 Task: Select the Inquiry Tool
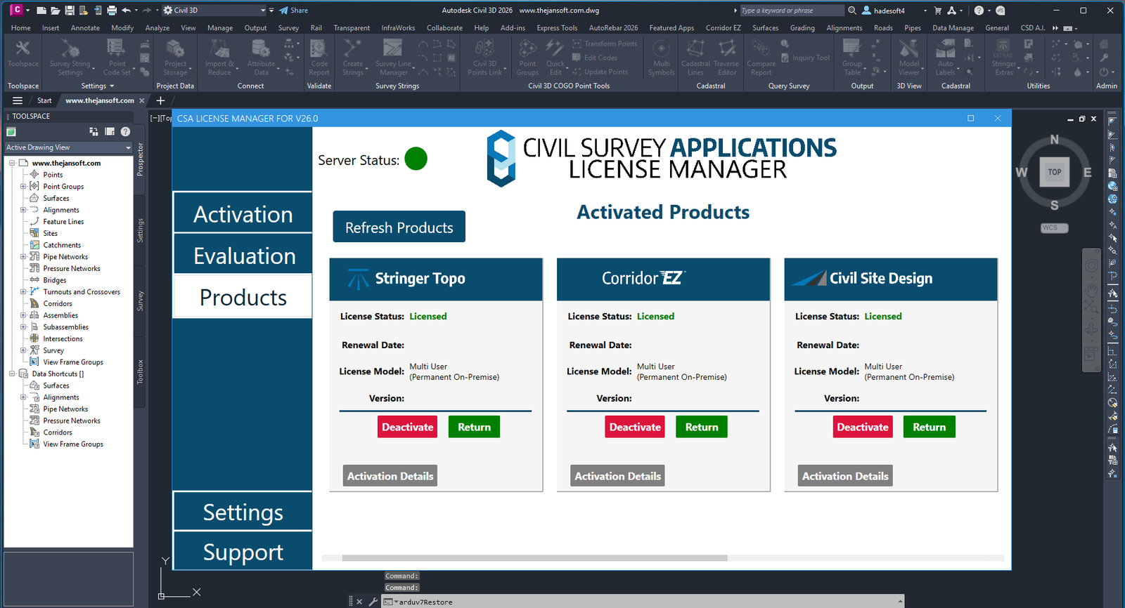click(x=806, y=58)
